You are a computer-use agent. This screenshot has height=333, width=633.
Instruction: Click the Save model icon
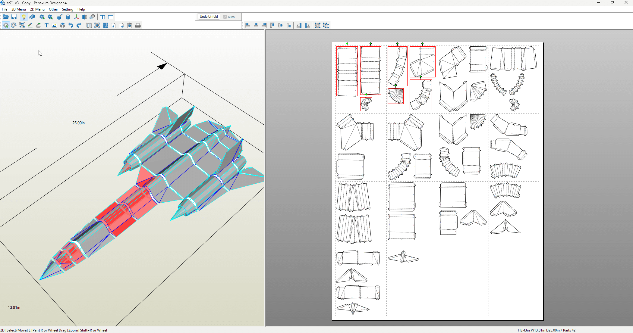coord(14,17)
